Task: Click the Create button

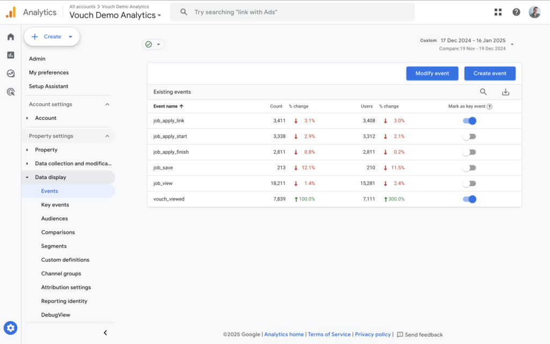Action: 52,37
